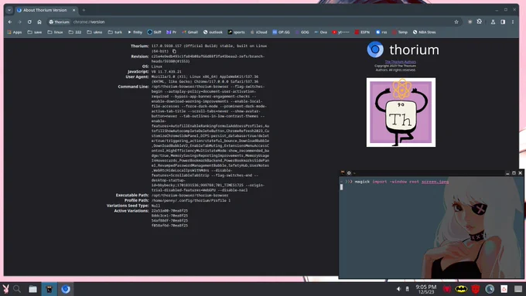Open the Gmail bookmark
The image size is (526, 296).
tap(190, 32)
